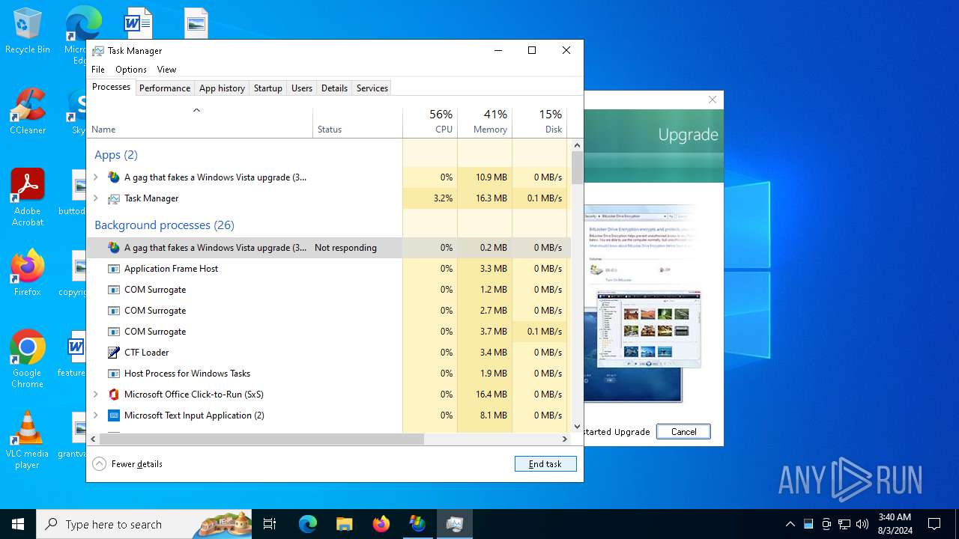The height and width of the screenshot is (539, 959).
Task: Click the vertical scrollbar down arrow
Action: 577,427
